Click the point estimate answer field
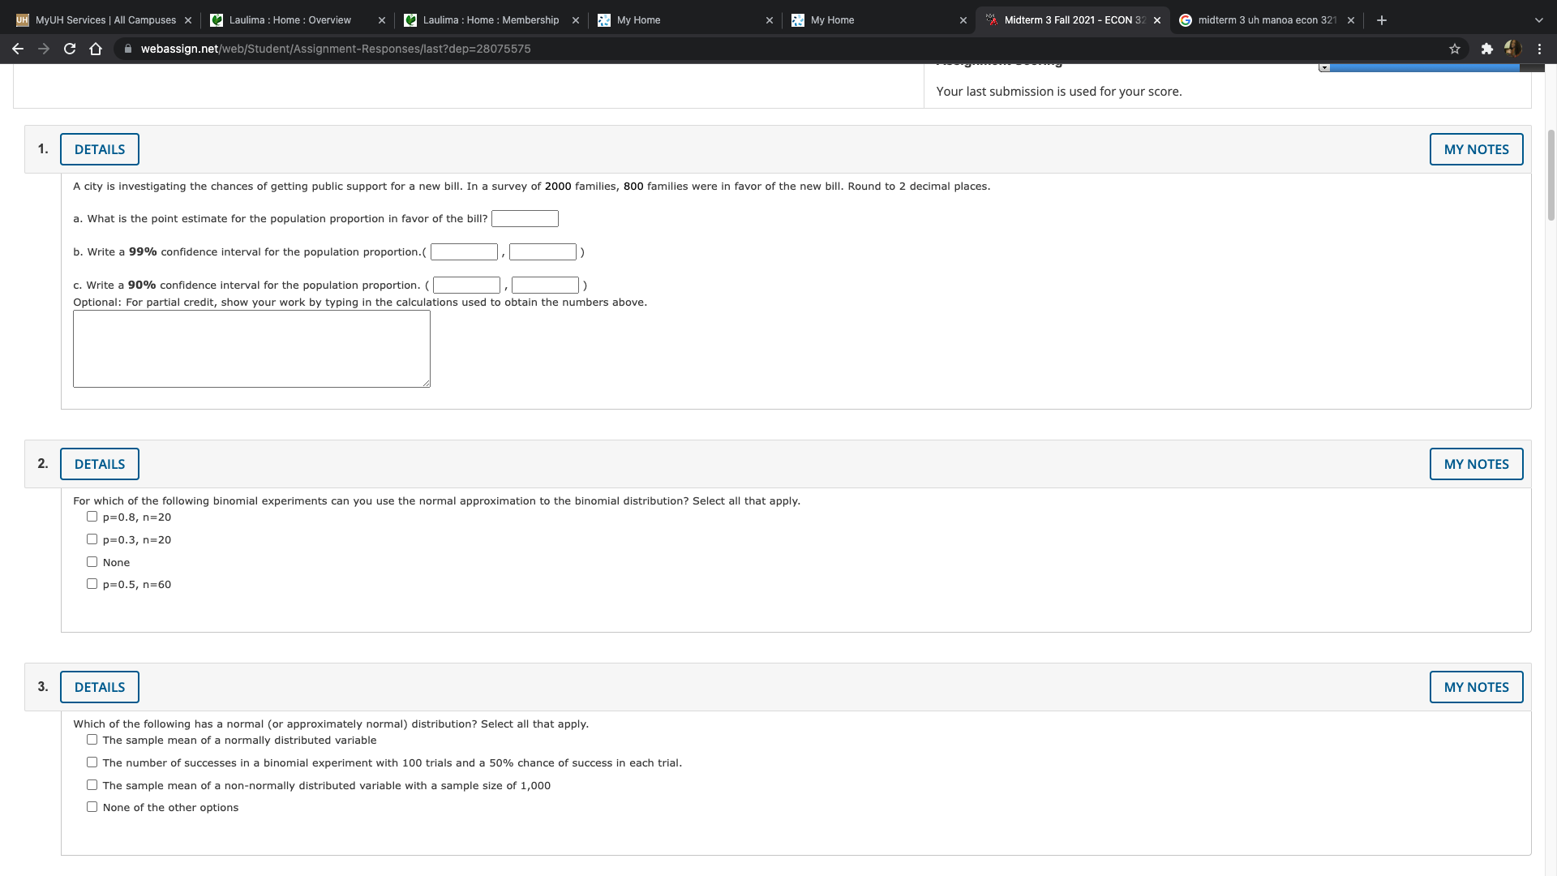The height and width of the screenshot is (876, 1557). click(525, 218)
